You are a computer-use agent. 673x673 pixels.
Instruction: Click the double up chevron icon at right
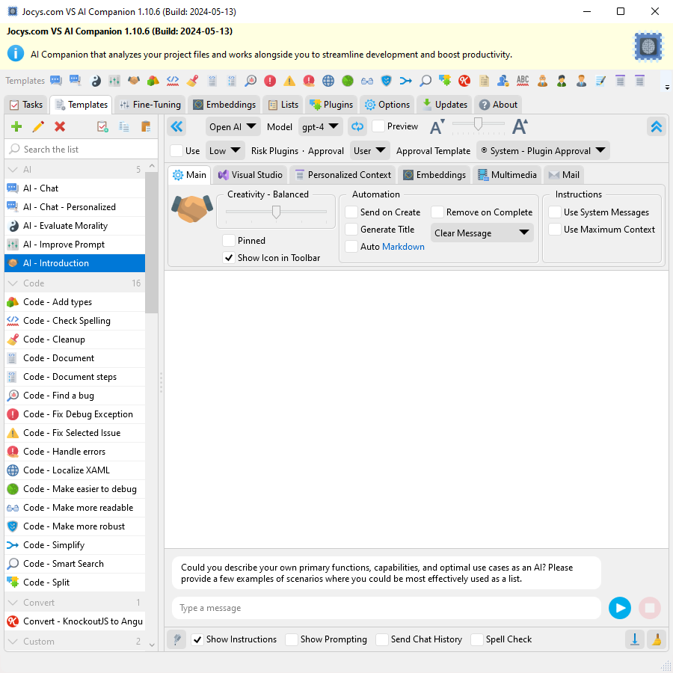click(657, 126)
